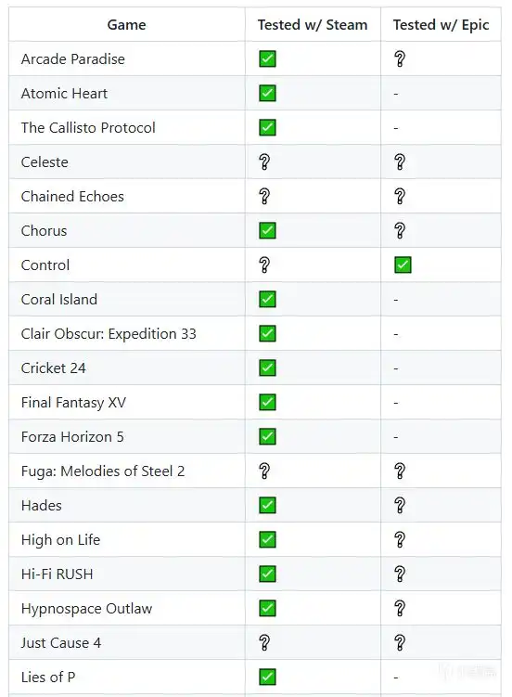Click the Steam checkmark for Hypnospace Outlaw
The width and height of the screenshot is (512, 697).
click(x=267, y=608)
